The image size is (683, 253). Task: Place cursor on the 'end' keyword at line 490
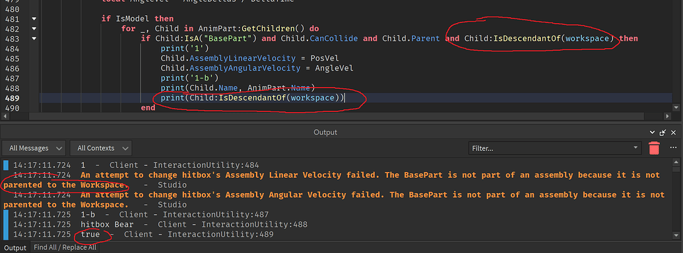[148, 108]
